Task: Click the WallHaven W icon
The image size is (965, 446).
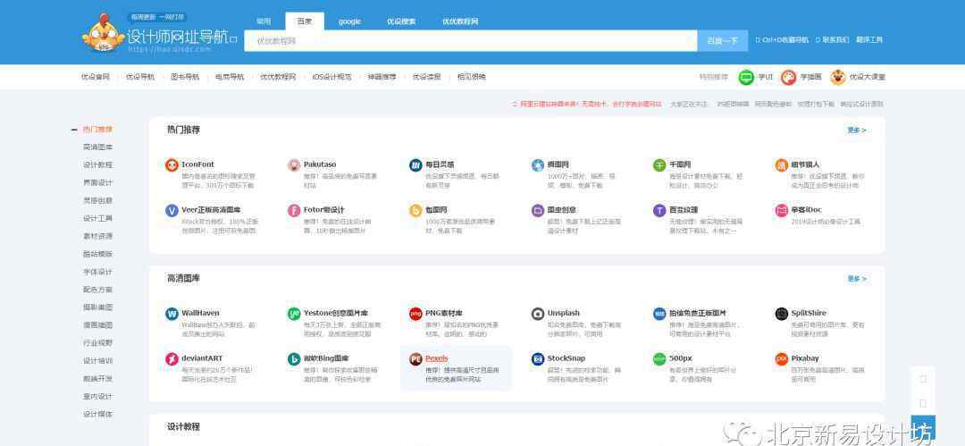Action: 172,315
